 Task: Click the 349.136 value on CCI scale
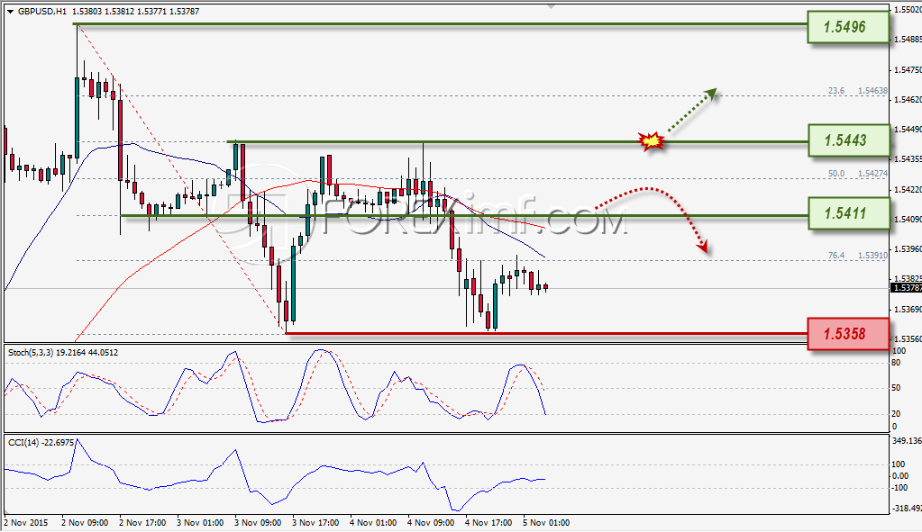[x=907, y=440]
